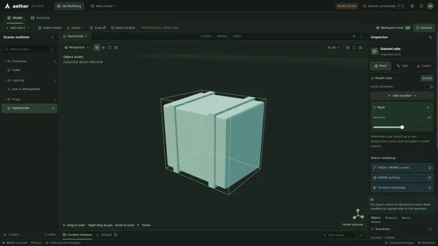
Task: Click the Inspector settings sliders icon
Action: click(x=430, y=37)
